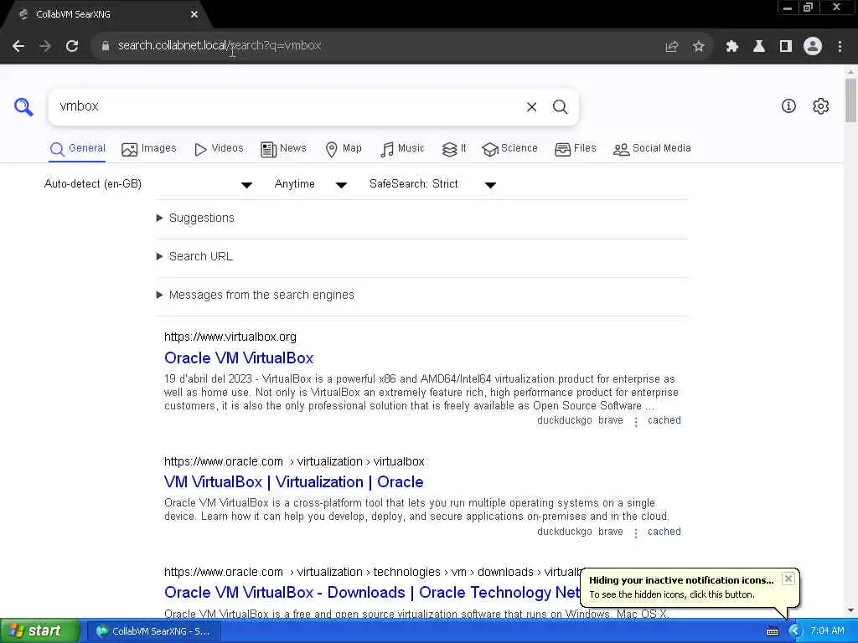Open the Windows start button
Image resolution: width=858 pixels, height=643 pixels.
[39, 631]
